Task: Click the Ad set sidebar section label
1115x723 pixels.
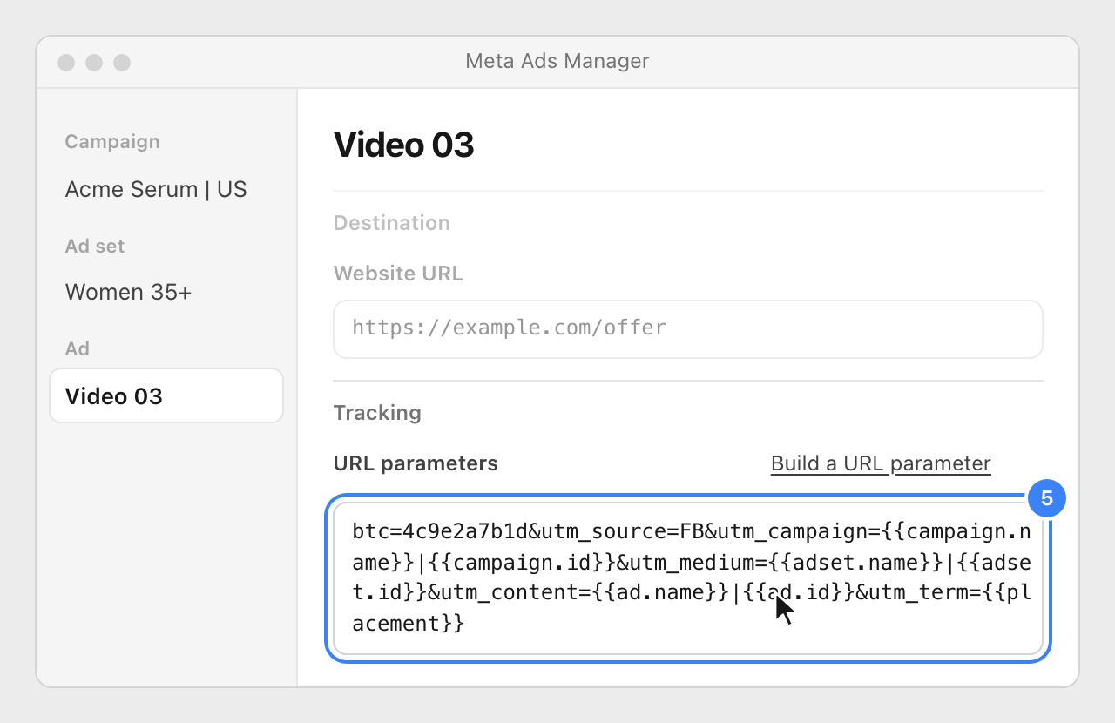Action: pos(95,247)
